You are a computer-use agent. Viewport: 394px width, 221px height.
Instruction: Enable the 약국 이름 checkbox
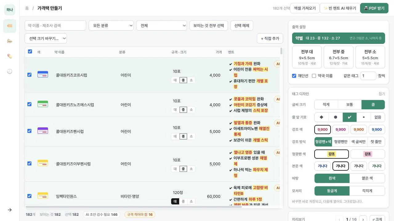tap(314, 76)
